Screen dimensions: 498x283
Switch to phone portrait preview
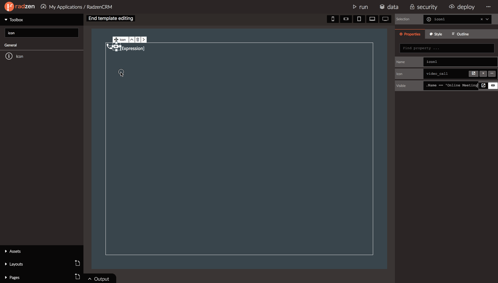(333, 19)
